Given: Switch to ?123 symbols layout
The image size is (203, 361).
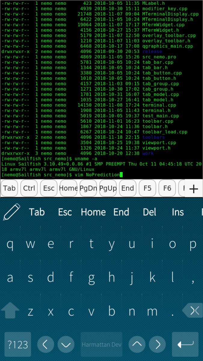Looking at the screenshot, I should [18, 344].
